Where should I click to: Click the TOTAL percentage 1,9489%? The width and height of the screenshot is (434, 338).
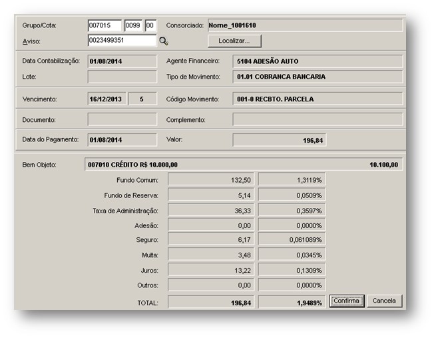pos(292,302)
